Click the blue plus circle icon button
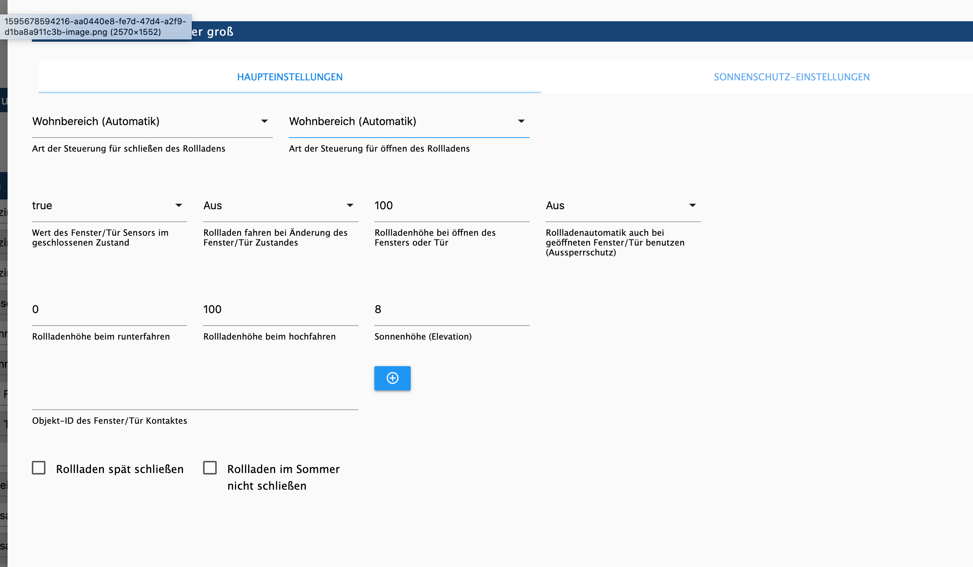The image size is (973, 567). (x=392, y=378)
